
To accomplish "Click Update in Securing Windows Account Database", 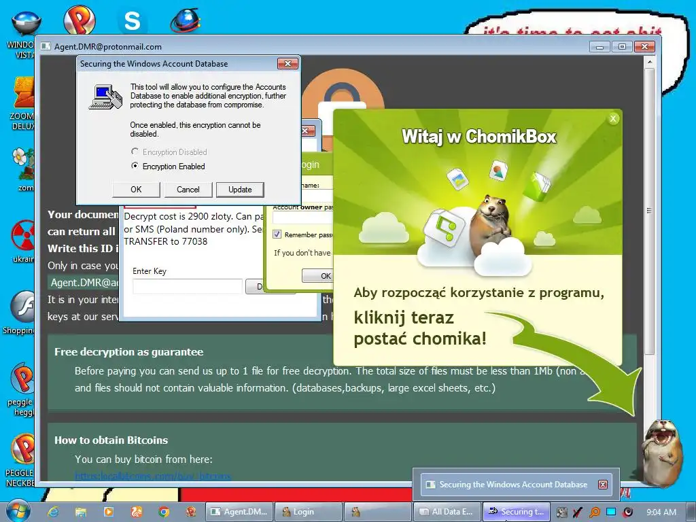I will tap(240, 190).
